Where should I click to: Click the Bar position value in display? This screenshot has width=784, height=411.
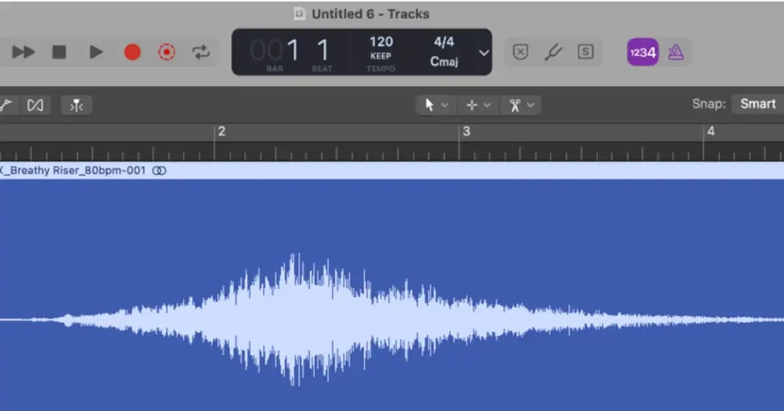pos(275,51)
